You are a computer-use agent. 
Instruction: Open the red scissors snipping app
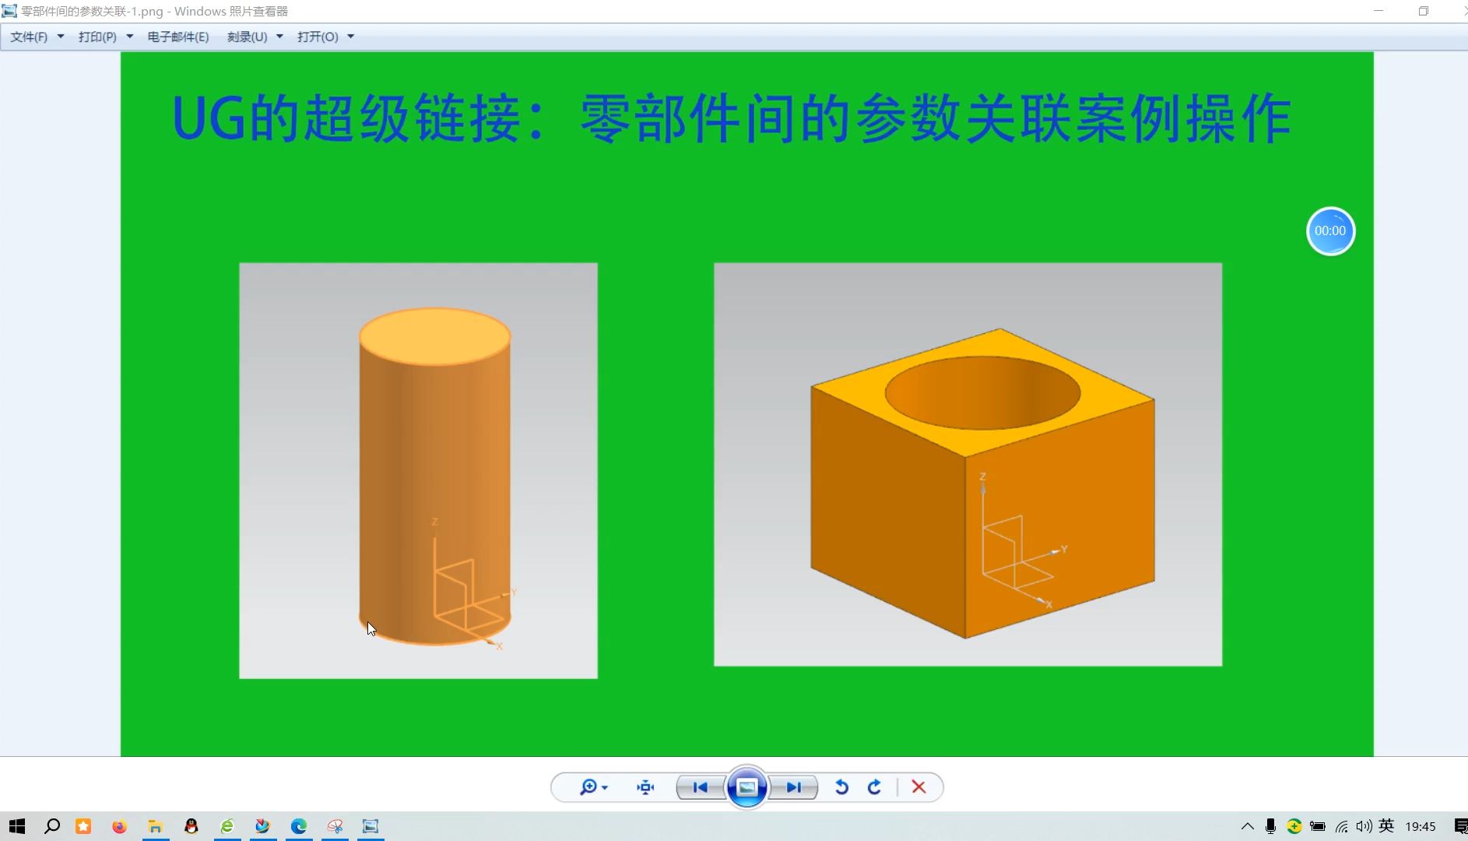tap(335, 826)
